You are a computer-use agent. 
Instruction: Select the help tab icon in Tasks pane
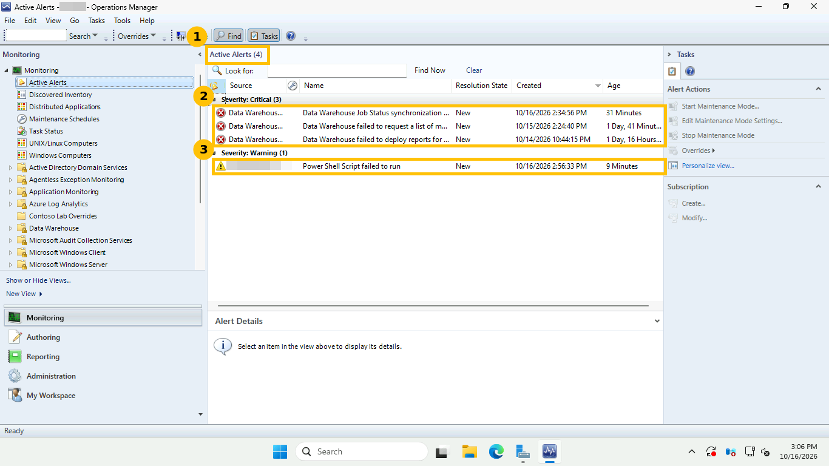690,72
